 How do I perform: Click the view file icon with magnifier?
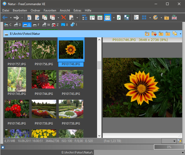(x=29, y=17)
